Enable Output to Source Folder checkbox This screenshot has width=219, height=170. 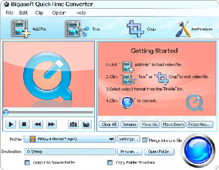[x=27, y=163]
